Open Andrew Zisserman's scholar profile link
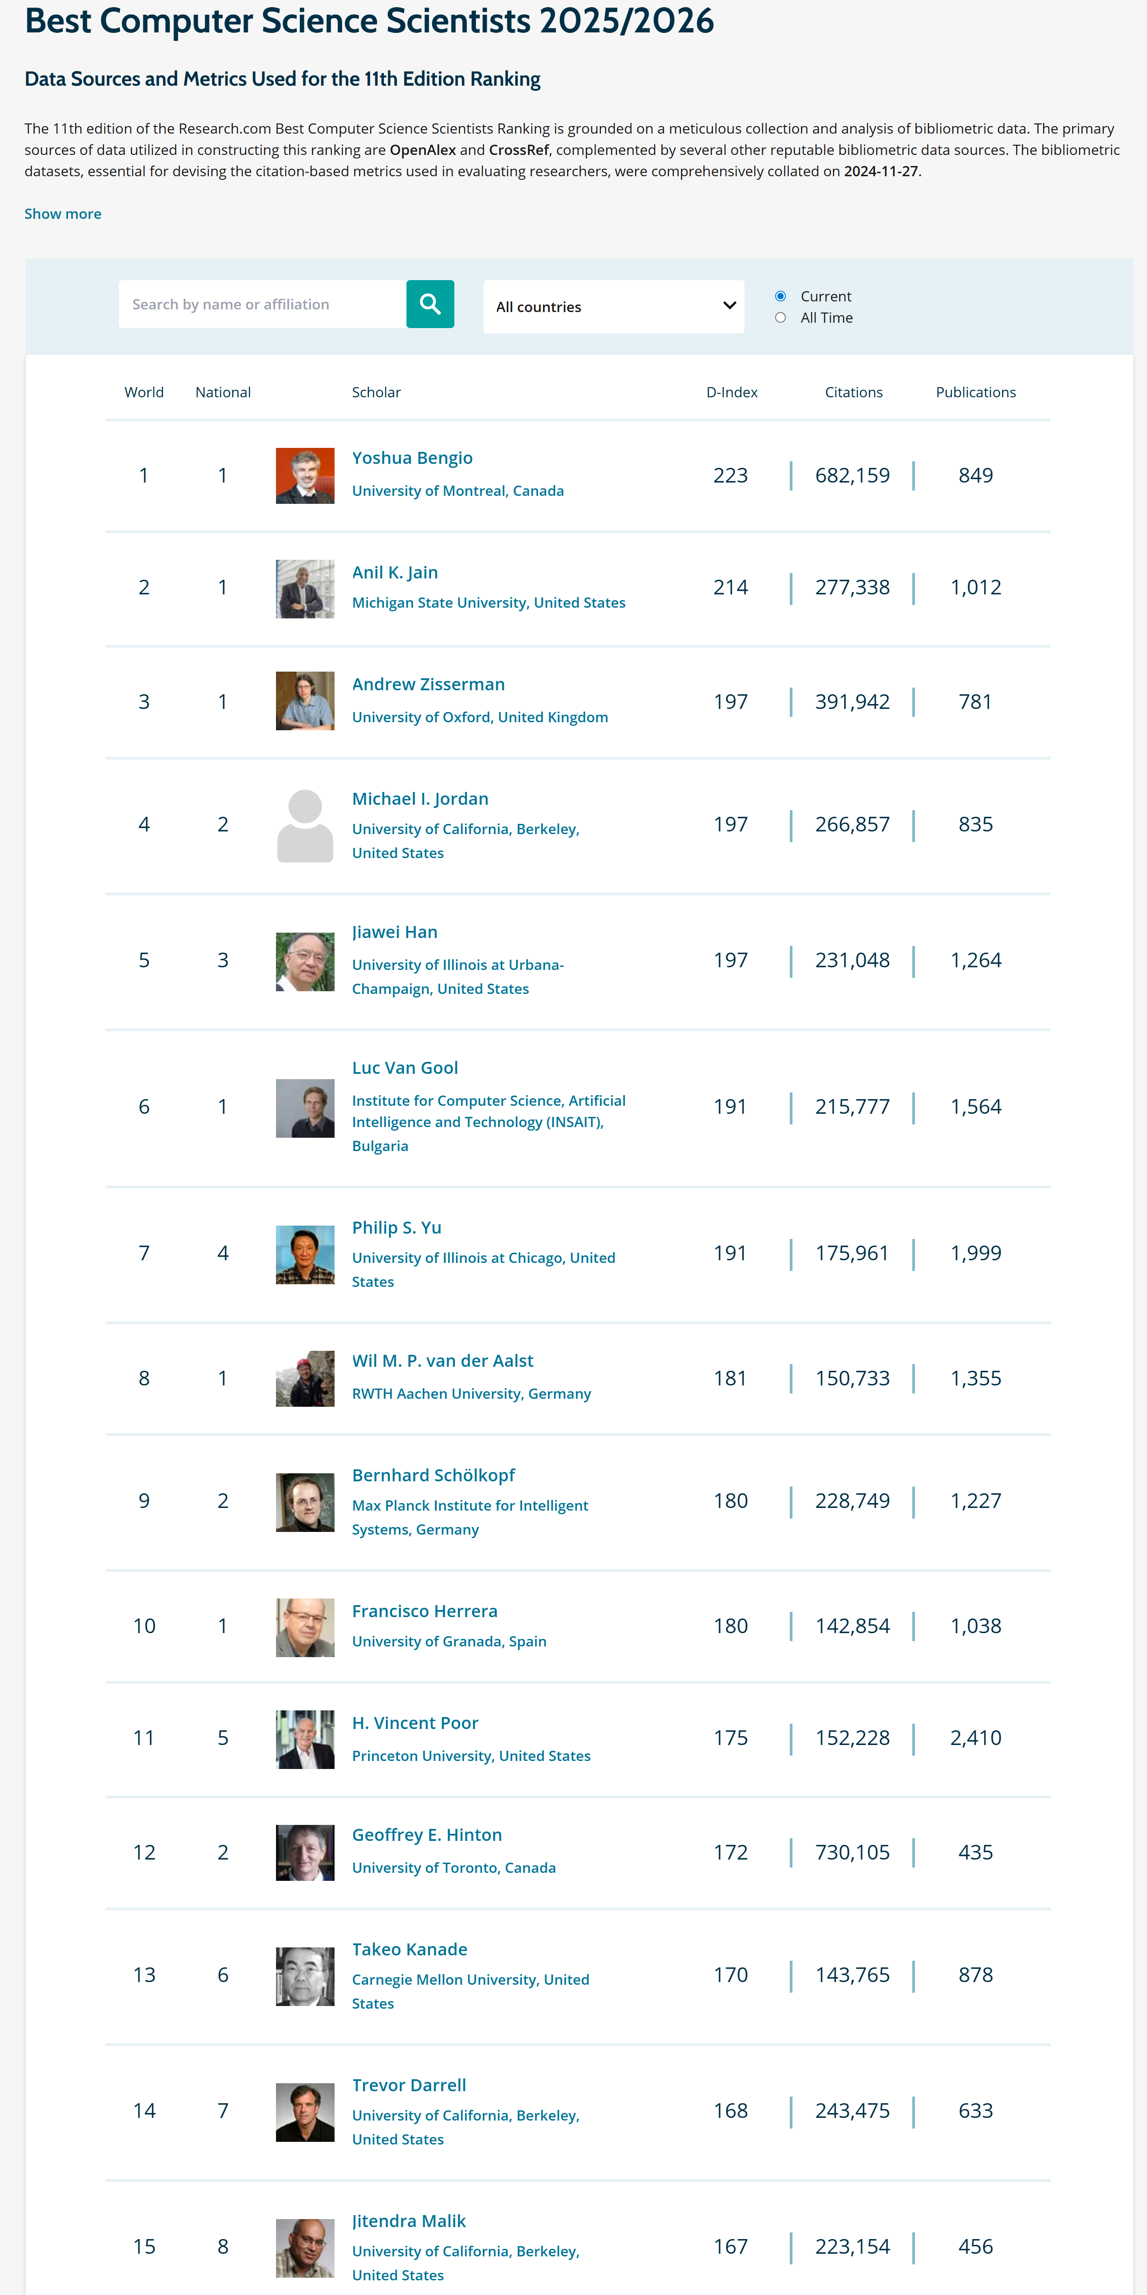Screen dimensions: 1147x2295 point(427,684)
